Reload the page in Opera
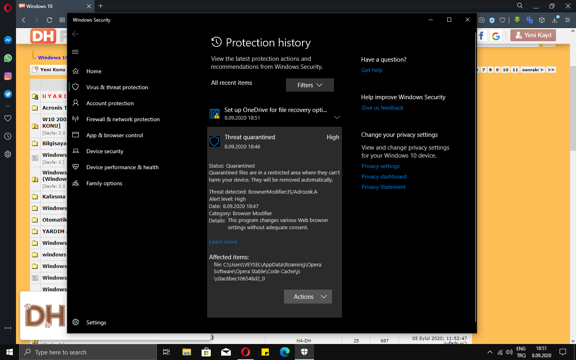This screenshot has width=576, height=360. pyautogui.click(x=49, y=20)
